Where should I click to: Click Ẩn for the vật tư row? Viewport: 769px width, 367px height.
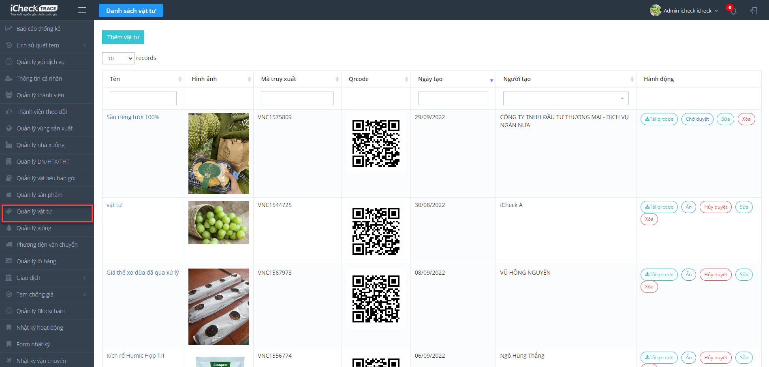point(689,207)
